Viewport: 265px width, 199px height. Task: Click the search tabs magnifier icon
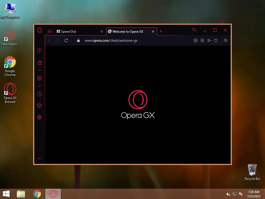coord(194,30)
